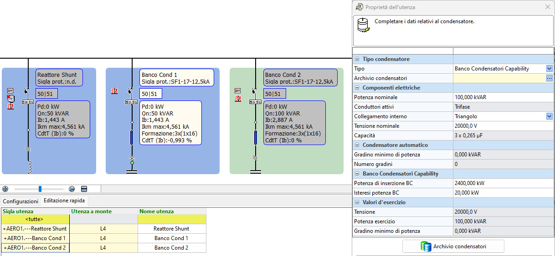Click the Potenza nominale value field

[x=503, y=97]
